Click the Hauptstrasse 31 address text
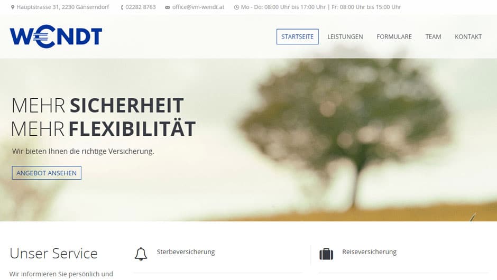 click(x=63, y=7)
